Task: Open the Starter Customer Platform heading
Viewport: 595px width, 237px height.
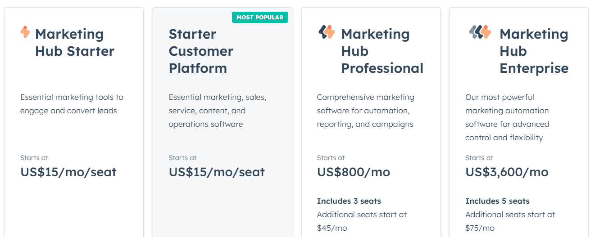Action: [201, 51]
